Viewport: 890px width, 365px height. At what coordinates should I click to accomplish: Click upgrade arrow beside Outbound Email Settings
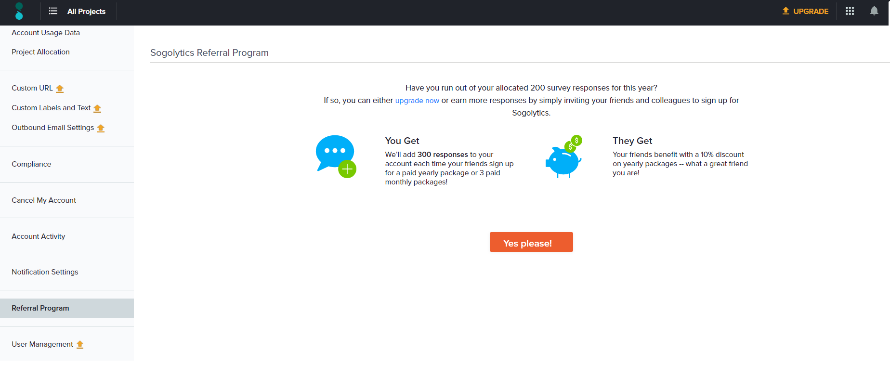coord(101,128)
